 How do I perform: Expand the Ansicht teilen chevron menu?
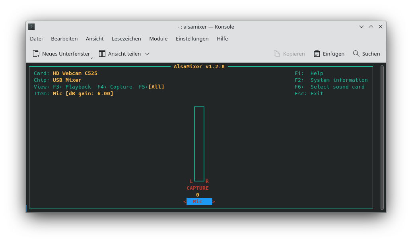click(x=147, y=54)
